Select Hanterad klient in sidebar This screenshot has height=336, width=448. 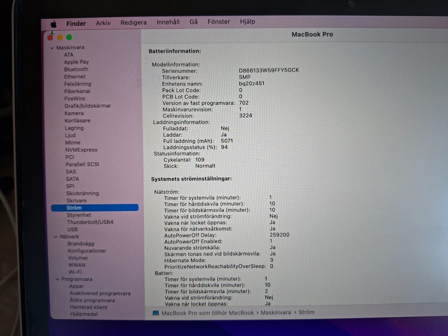[x=89, y=308]
